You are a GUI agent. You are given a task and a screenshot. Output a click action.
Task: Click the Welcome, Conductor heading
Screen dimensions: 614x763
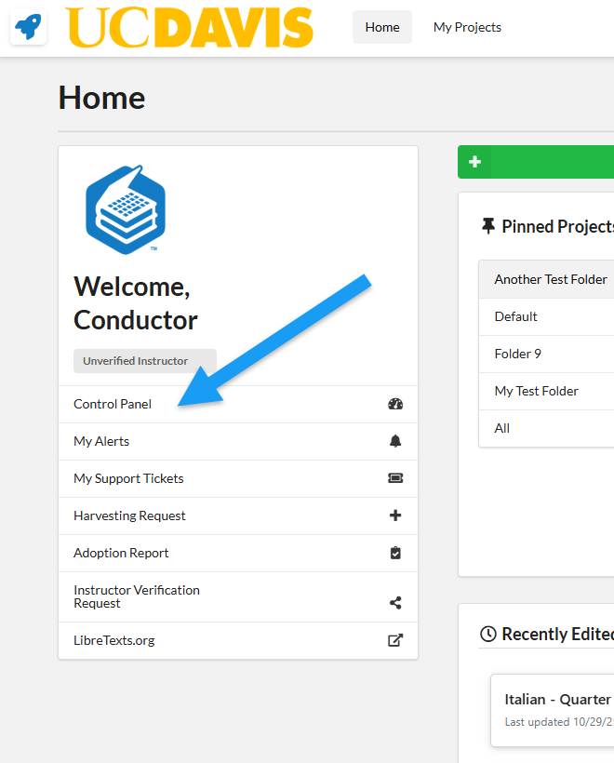click(x=136, y=303)
